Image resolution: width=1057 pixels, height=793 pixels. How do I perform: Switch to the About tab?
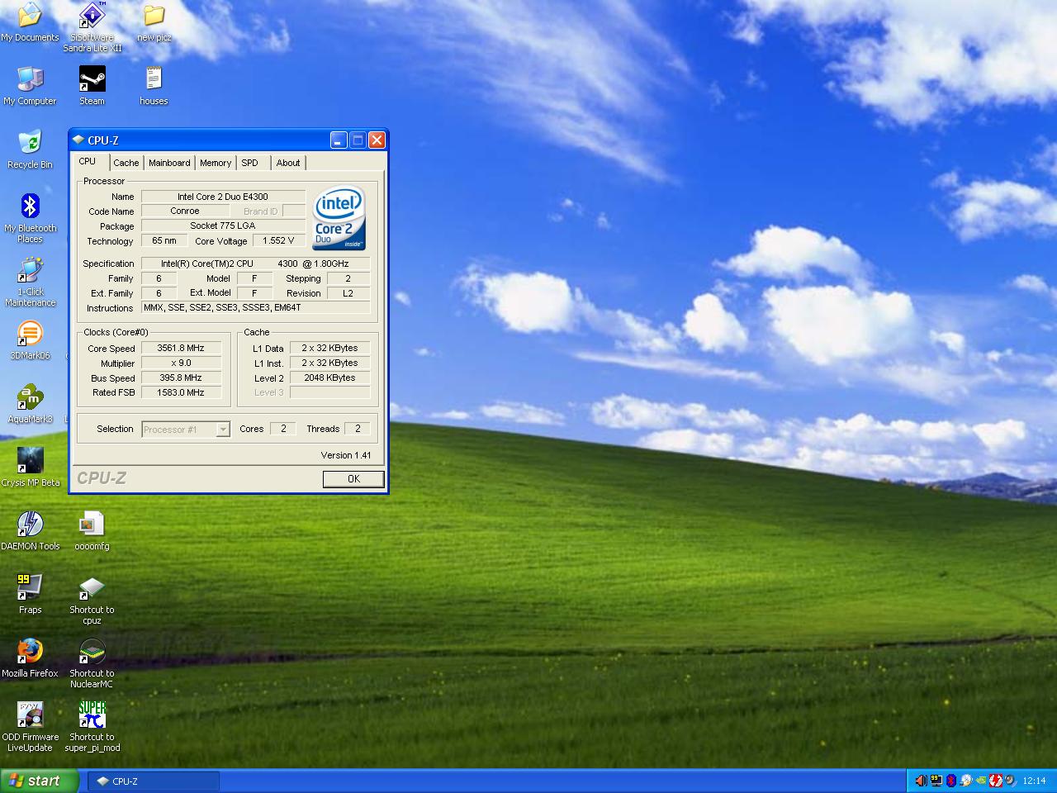[288, 163]
